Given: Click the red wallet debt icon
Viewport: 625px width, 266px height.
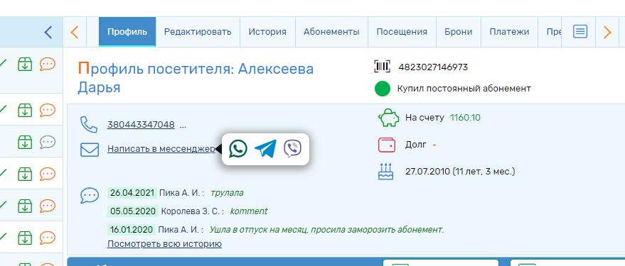Looking at the screenshot, I should pyautogui.click(x=387, y=145).
